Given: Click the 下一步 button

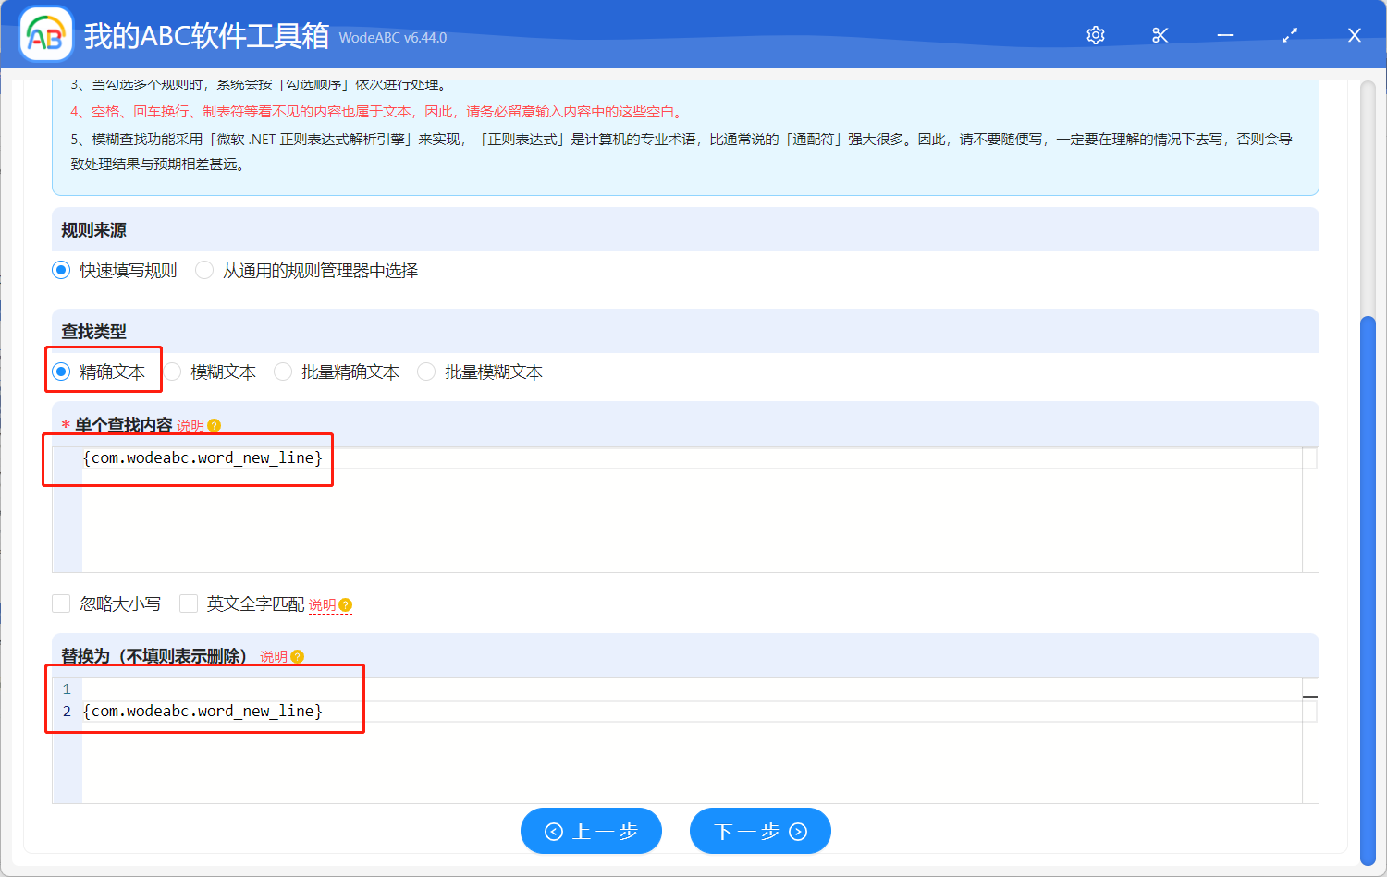Looking at the screenshot, I should (x=760, y=831).
